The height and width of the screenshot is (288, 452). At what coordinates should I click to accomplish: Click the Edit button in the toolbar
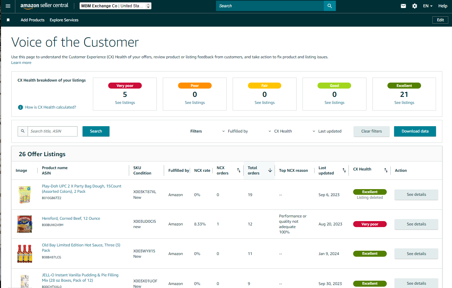point(440,20)
